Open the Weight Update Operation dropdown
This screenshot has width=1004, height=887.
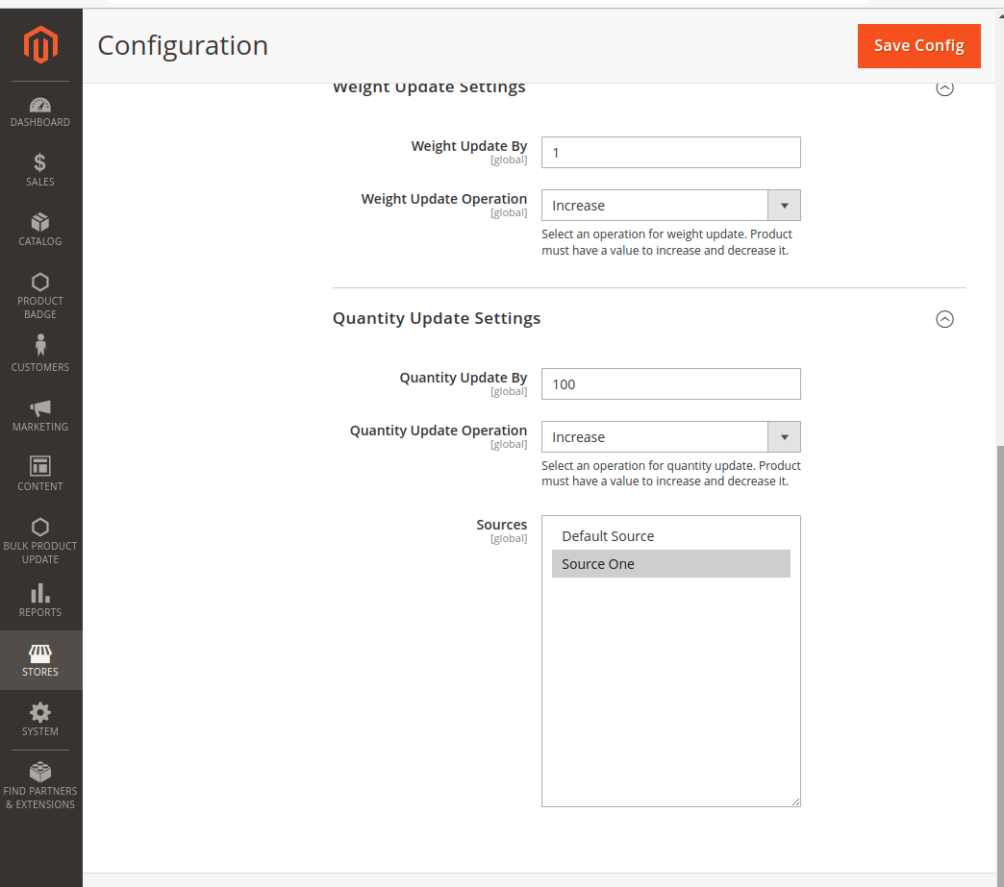coord(670,206)
